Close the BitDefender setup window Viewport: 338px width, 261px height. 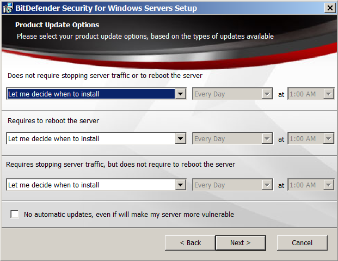(x=330, y=8)
